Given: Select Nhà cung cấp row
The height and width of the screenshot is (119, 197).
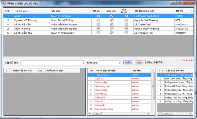Looking at the screenshot, I should (119, 86).
